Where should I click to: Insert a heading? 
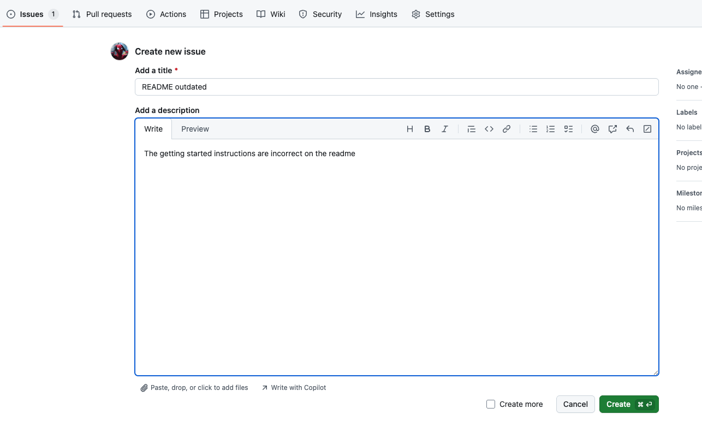click(x=410, y=129)
